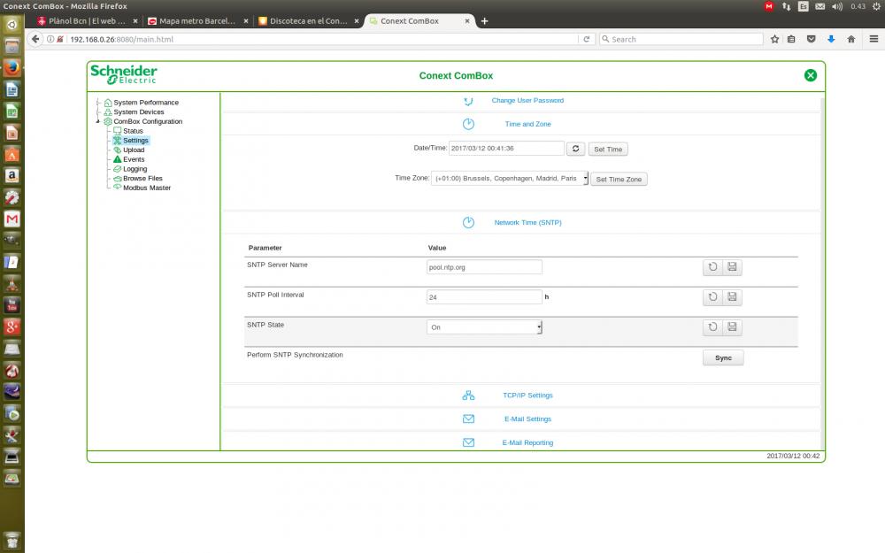Expand the Change User Password section
Viewport: 885px width, 553px height.
coord(527,101)
